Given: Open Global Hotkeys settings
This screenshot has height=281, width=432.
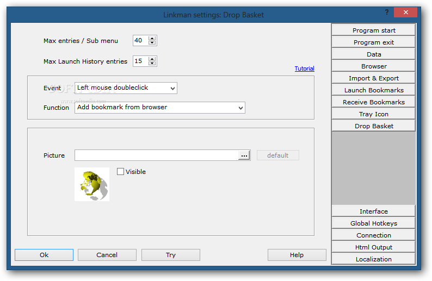Looking at the screenshot, I should tap(373, 223).
